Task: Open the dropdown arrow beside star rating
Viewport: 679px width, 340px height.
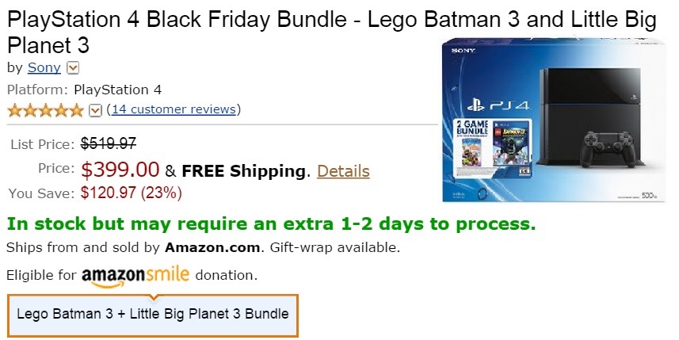Action: (95, 109)
